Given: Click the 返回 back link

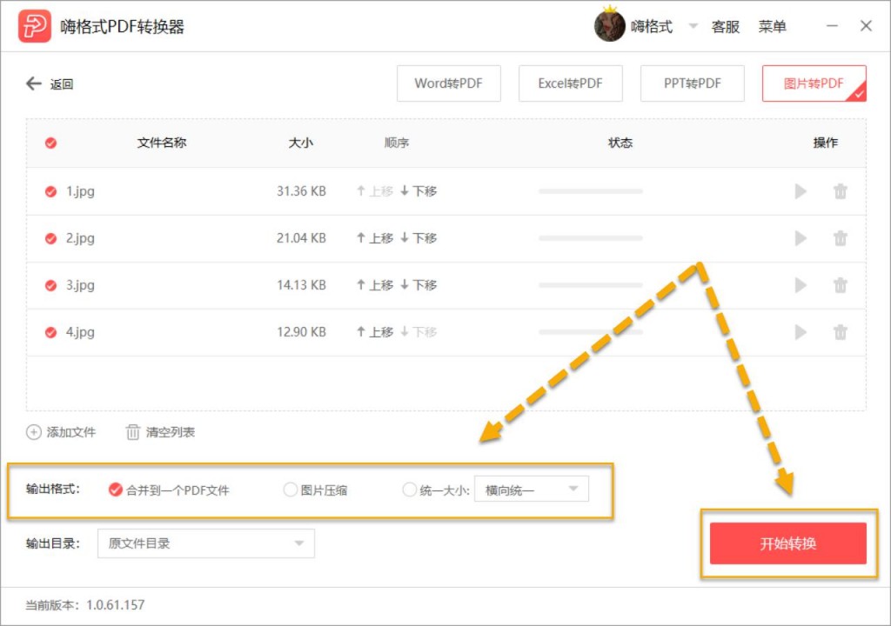Looking at the screenshot, I should click(62, 84).
